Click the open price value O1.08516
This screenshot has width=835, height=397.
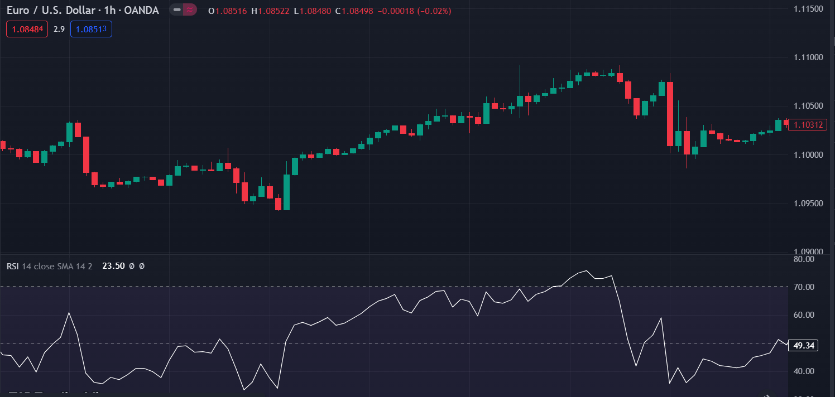point(227,11)
